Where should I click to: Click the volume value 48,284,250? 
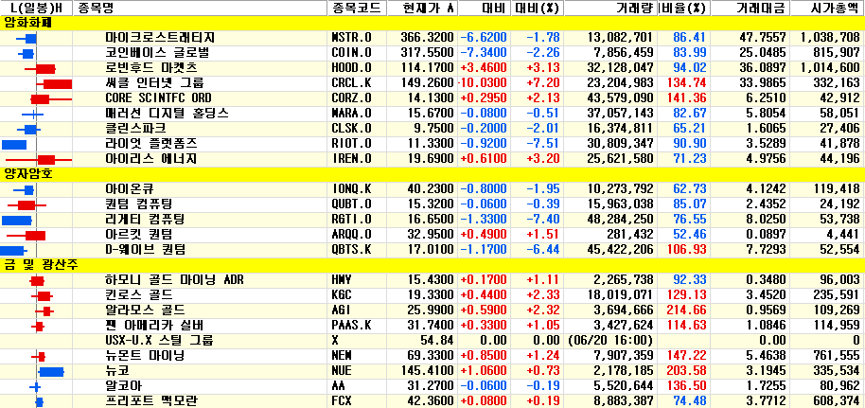(x=619, y=220)
